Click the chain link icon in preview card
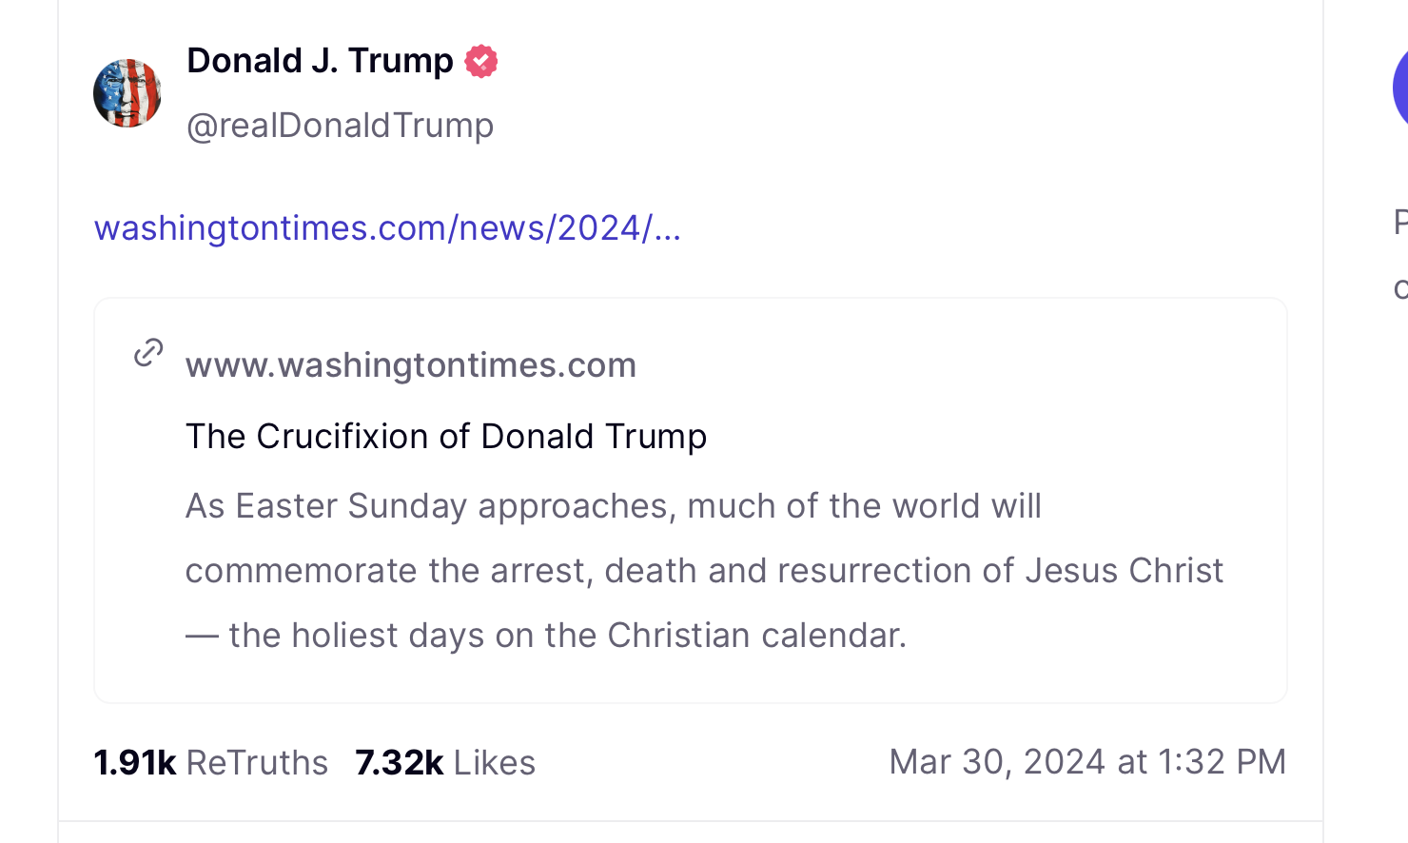The height and width of the screenshot is (843, 1408). coord(148,352)
